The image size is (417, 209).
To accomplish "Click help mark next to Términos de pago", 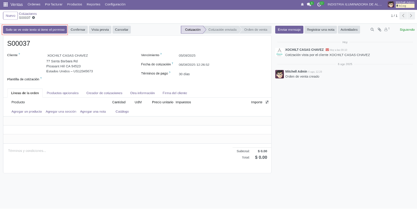I will coord(170,73).
